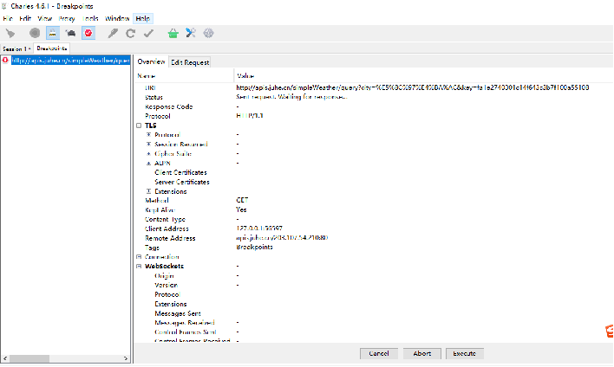Image resolution: width=614 pixels, height=367 pixels.
Task: Click the green basket icon
Action: click(173, 33)
